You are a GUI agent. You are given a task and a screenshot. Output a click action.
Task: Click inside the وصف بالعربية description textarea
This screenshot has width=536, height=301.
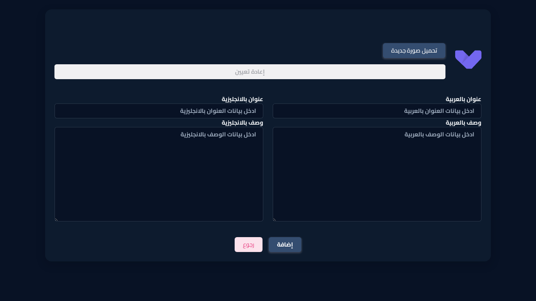pyautogui.click(x=377, y=174)
